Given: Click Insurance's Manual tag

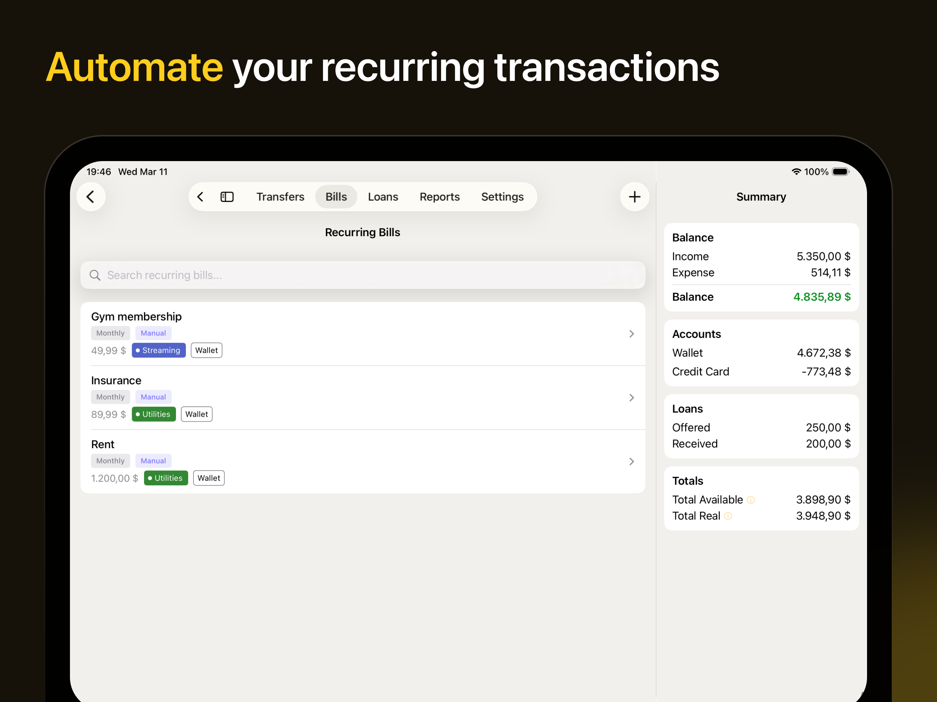Looking at the screenshot, I should (153, 397).
